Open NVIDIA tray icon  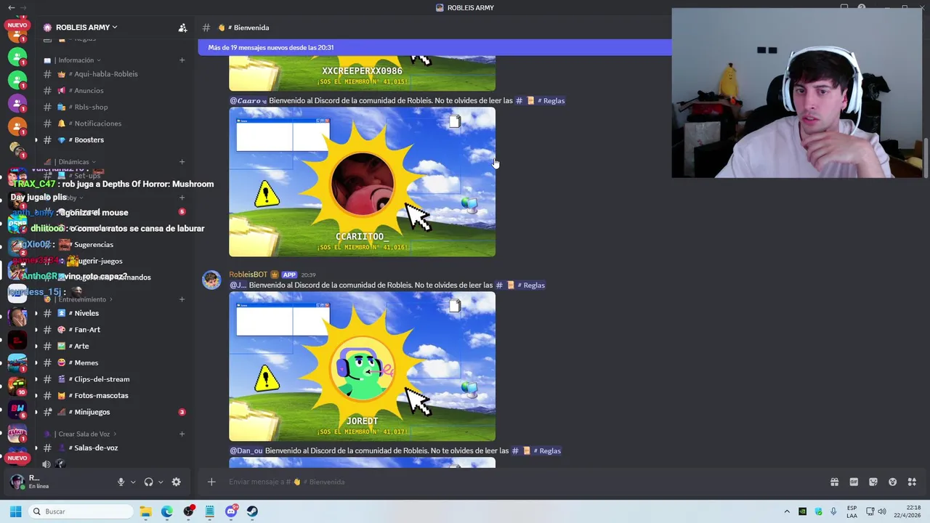point(803,511)
